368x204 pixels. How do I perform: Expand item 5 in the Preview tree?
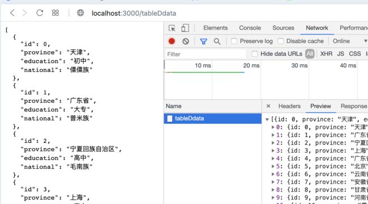point(273,166)
